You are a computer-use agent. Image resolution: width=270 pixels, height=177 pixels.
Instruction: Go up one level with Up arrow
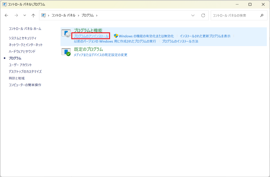click(x=33, y=16)
